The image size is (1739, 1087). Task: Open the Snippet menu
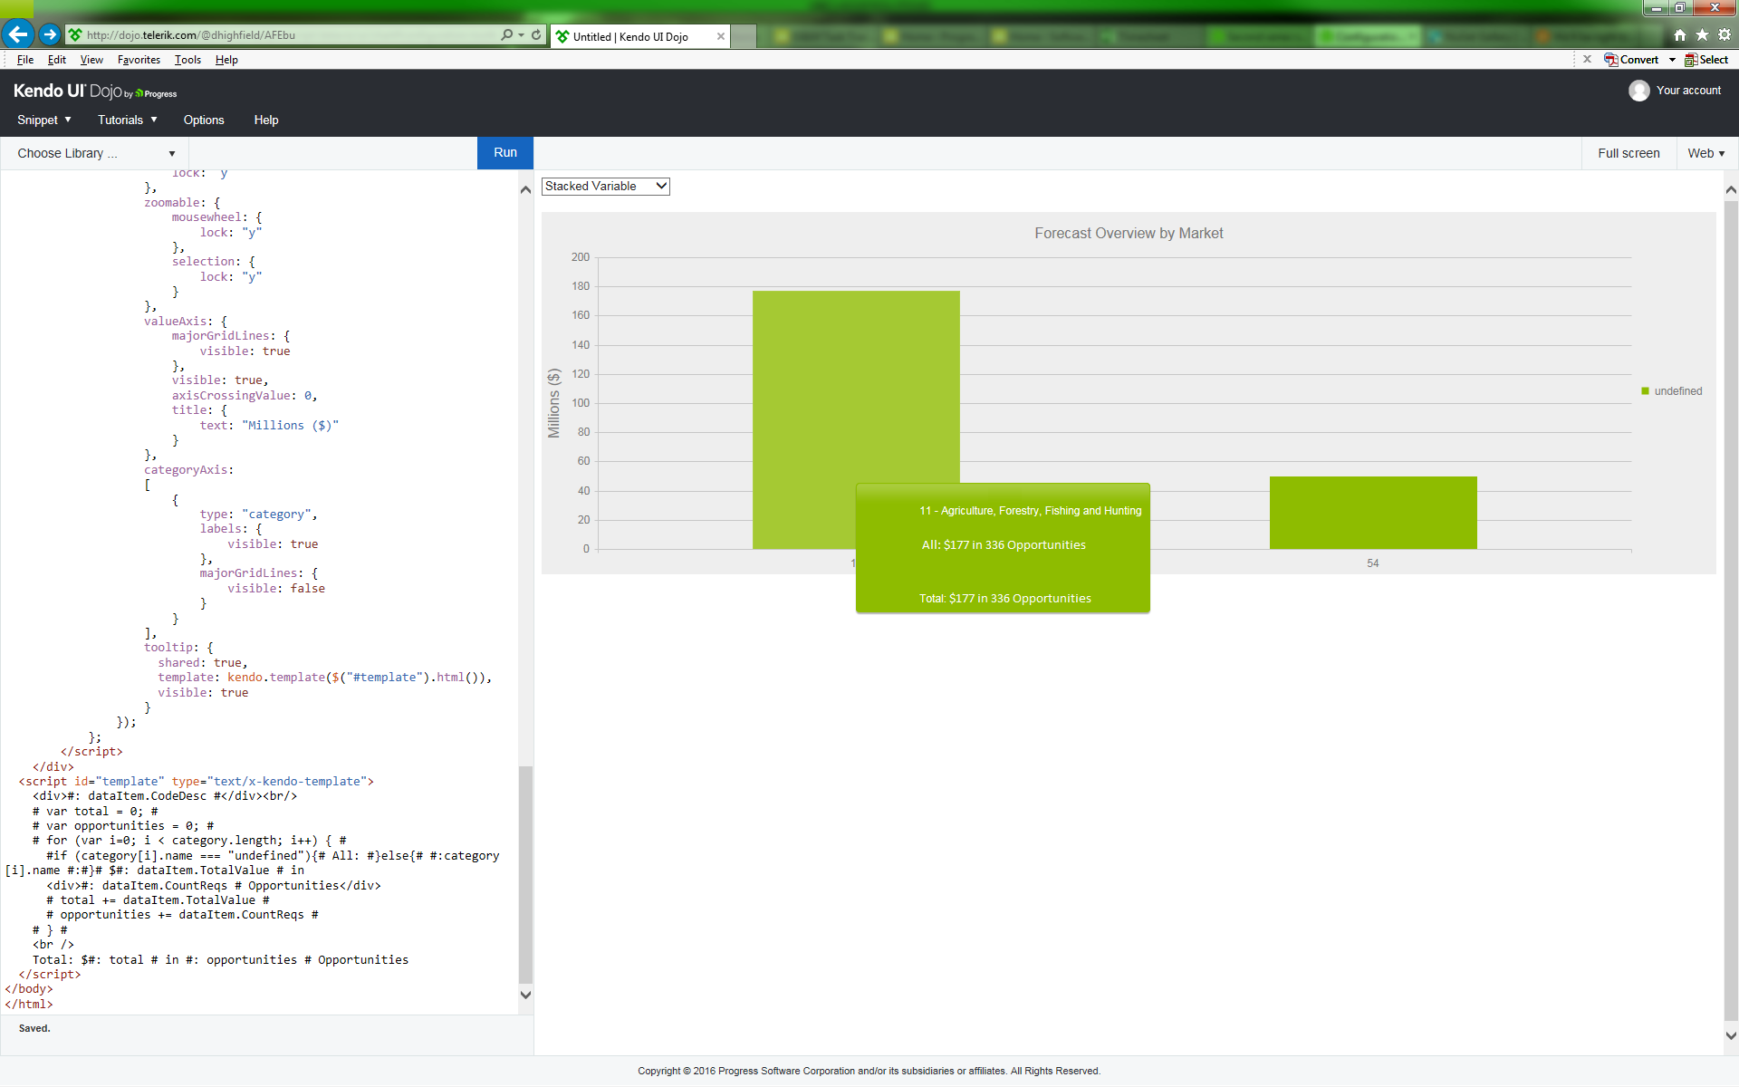(43, 120)
